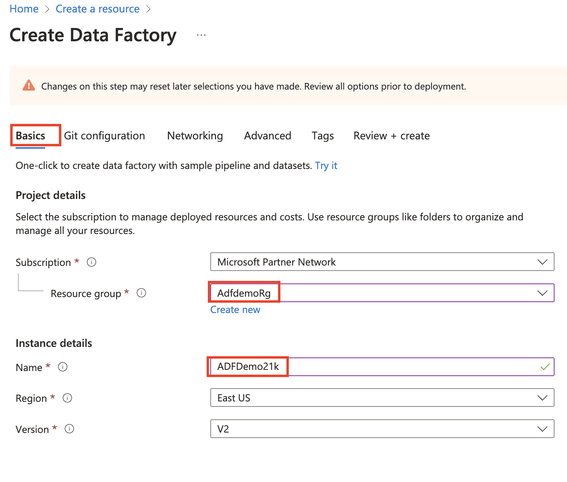Open the ellipsis menu beside Create Data Factory

coord(201,35)
